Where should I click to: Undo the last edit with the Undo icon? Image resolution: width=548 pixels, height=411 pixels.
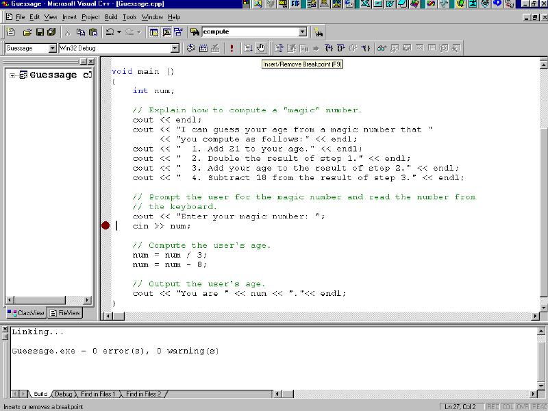(110, 32)
